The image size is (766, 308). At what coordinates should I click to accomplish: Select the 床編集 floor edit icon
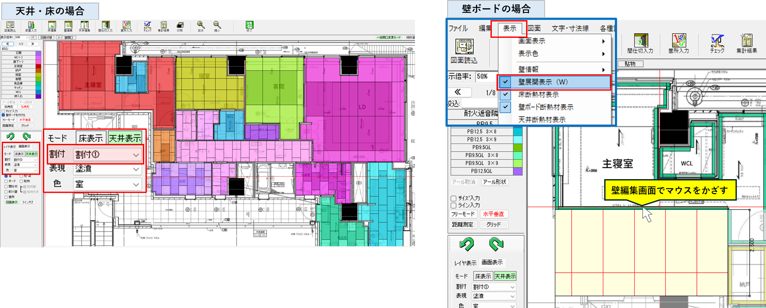click(52, 26)
